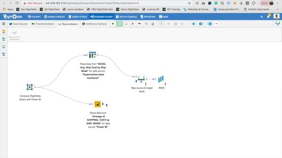Open the IMDB module in navigation bar
This screenshot has height=158, width=282.
coord(163,17)
